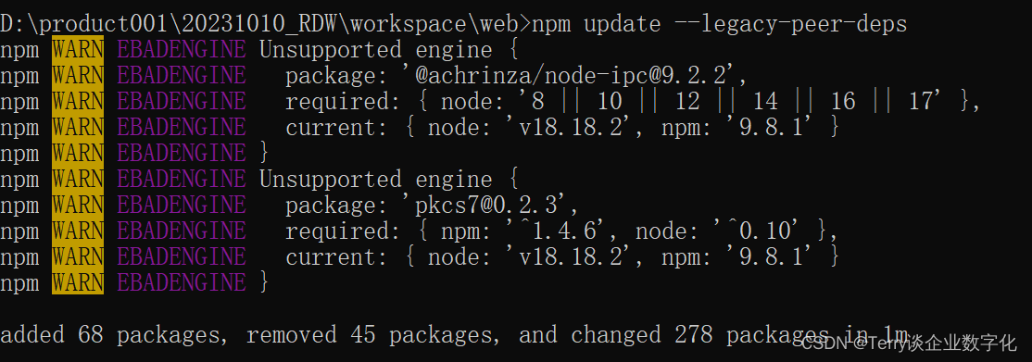The image size is (1032, 362).
Task: Click the 'removed 45 packages' text
Action: tap(367, 335)
